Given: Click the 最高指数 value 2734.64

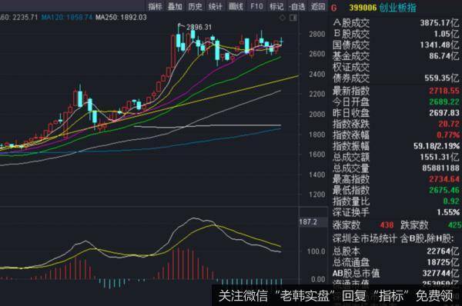Looking at the screenshot, I should (444, 179).
